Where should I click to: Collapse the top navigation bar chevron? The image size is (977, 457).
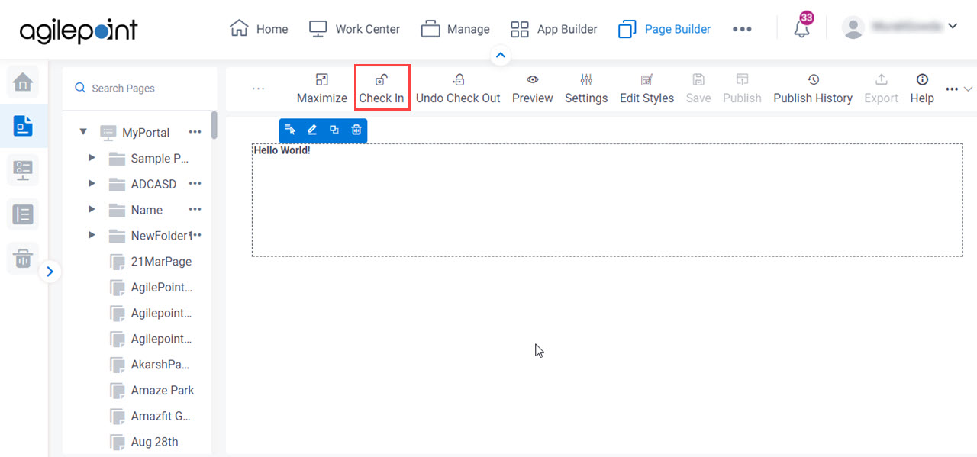501,55
